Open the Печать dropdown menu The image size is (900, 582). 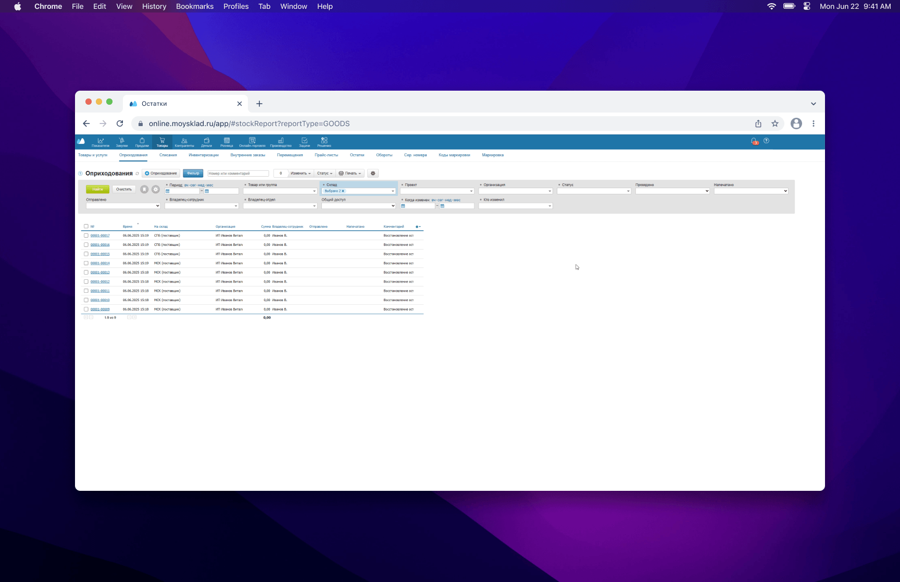(350, 174)
